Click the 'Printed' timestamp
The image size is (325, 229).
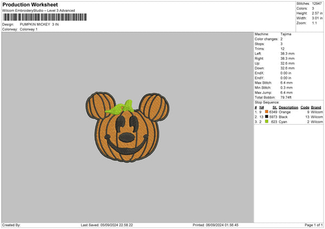pyautogui.click(x=216, y=225)
